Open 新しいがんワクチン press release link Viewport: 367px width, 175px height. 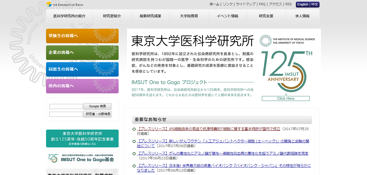(x=223, y=143)
